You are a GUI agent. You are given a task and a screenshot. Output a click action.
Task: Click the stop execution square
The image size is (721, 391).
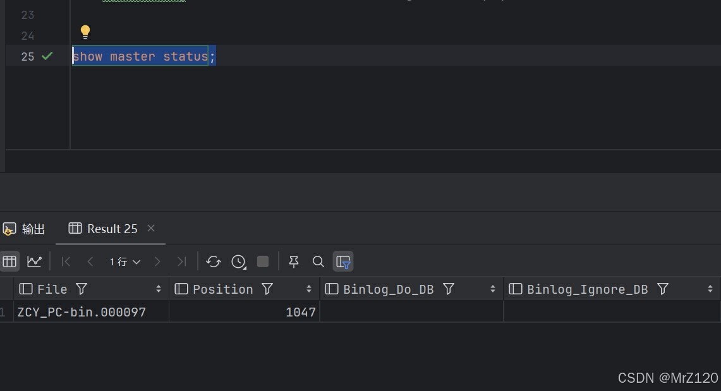263,262
